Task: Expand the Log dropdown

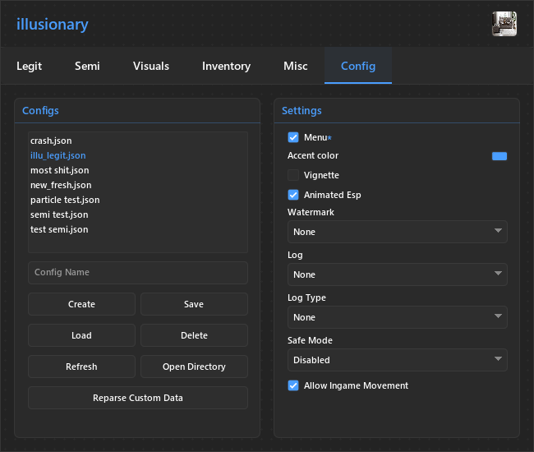Action: pyautogui.click(x=398, y=274)
